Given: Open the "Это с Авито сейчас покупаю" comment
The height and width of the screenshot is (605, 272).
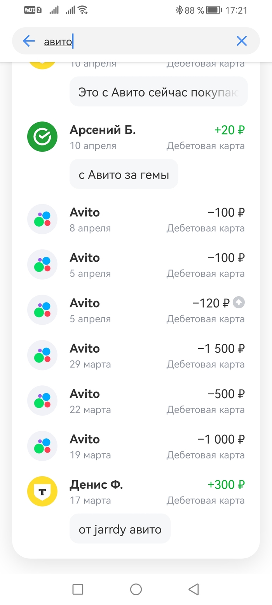Looking at the screenshot, I should (x=158, y=92).
